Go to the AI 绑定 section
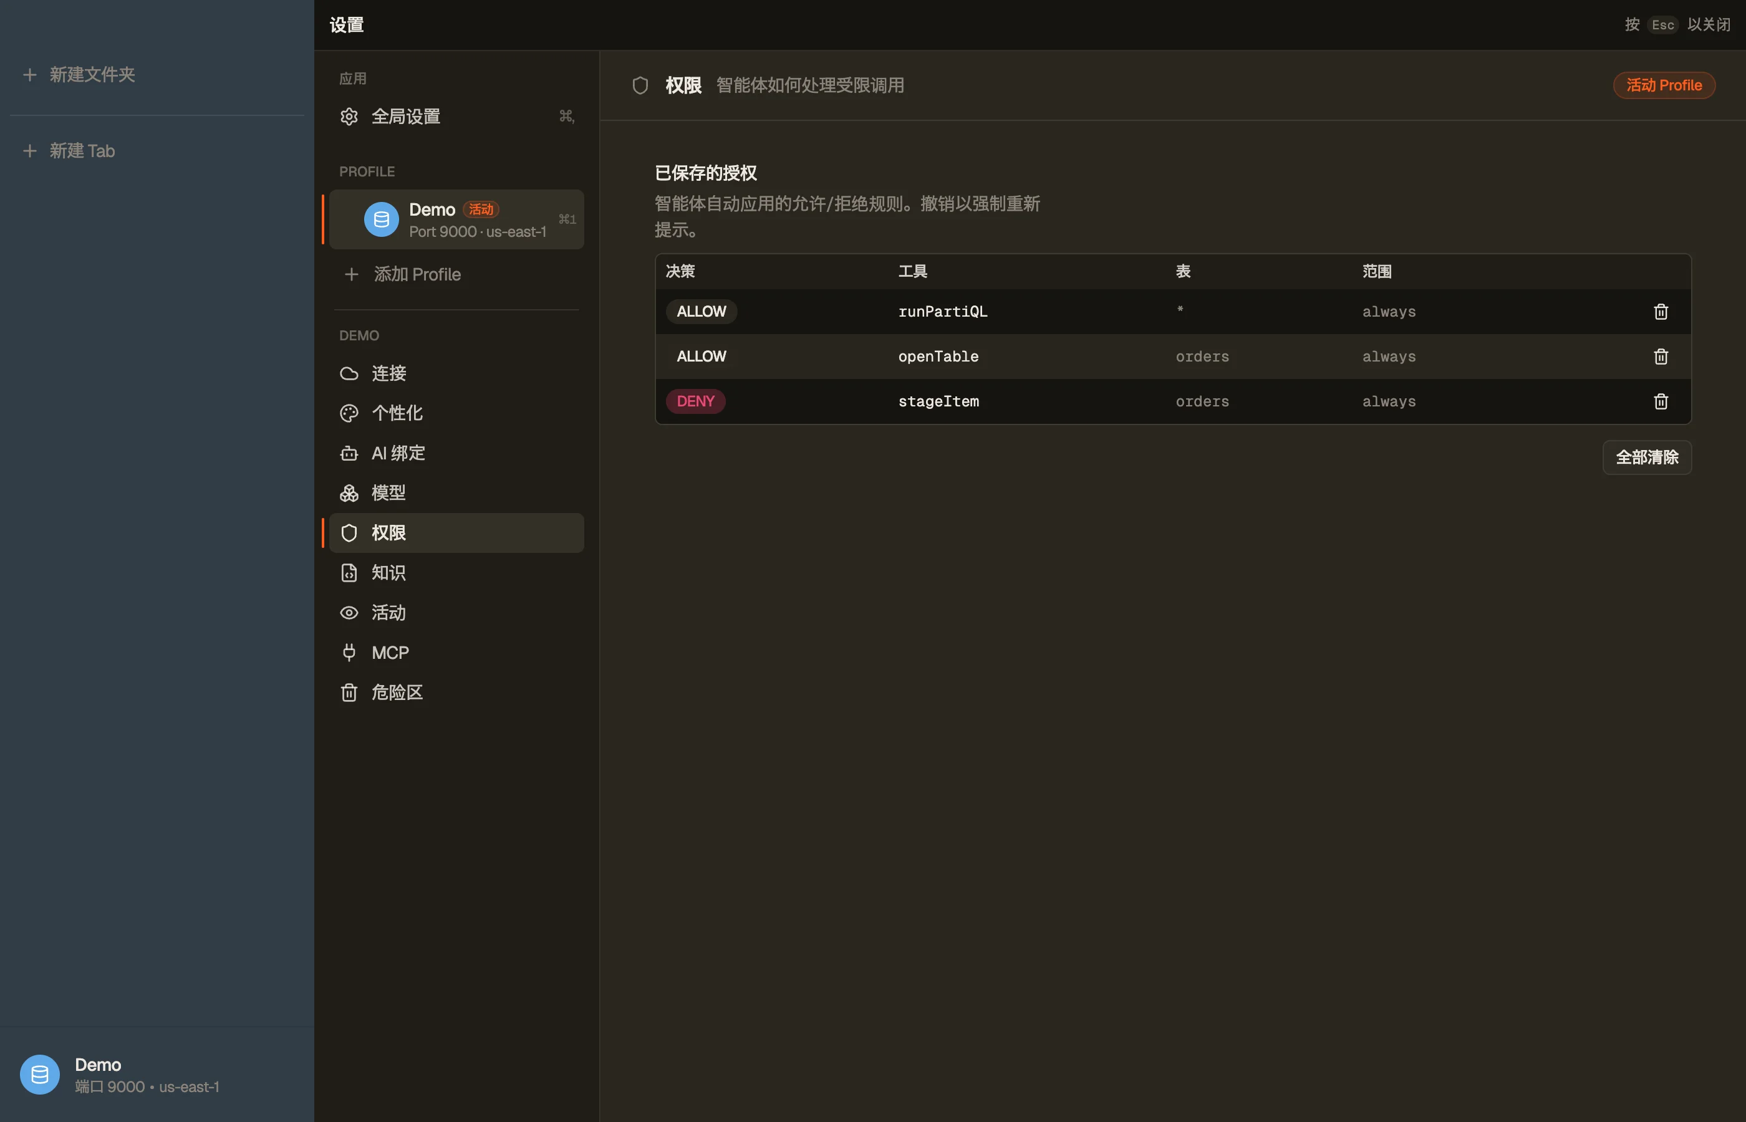This screenshot has width=1746, height=1122. point(456,453)
